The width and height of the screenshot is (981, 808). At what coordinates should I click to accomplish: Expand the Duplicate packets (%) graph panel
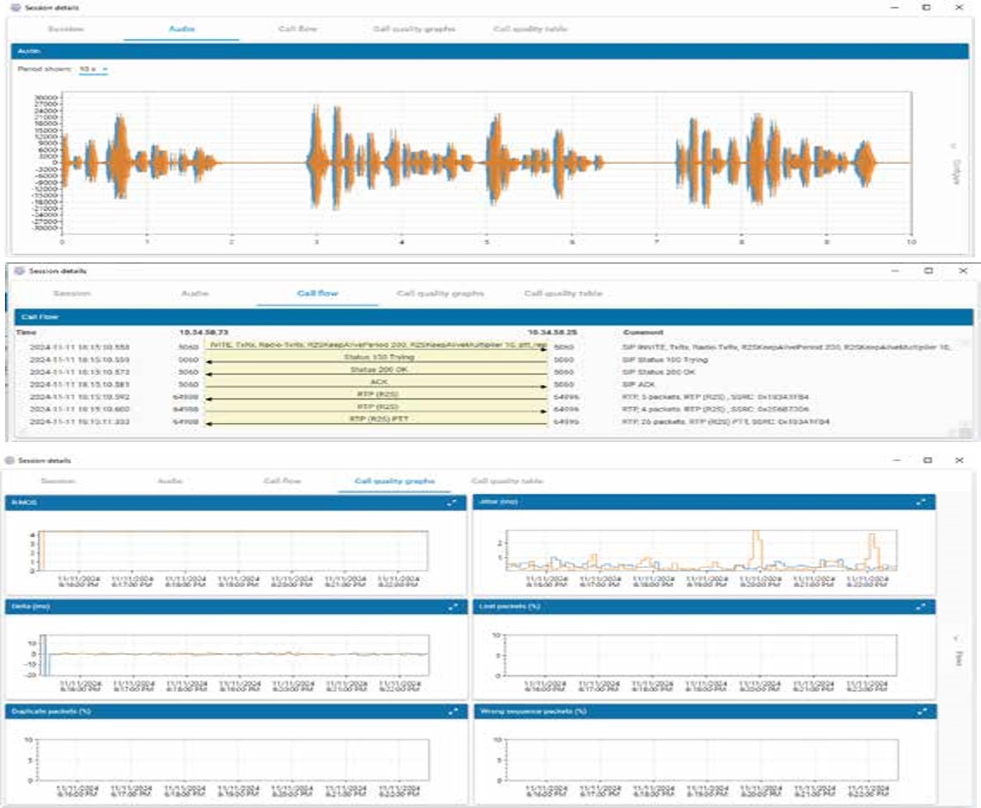click(x=453, y=711)
